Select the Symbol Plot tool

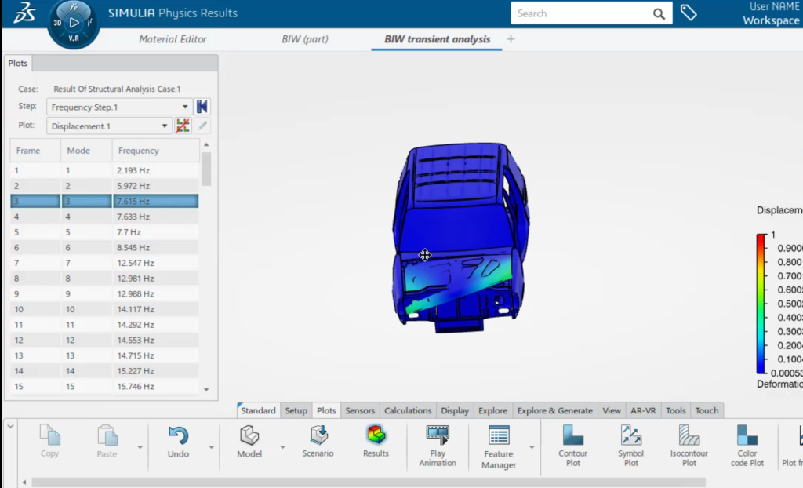click(630, 437)
